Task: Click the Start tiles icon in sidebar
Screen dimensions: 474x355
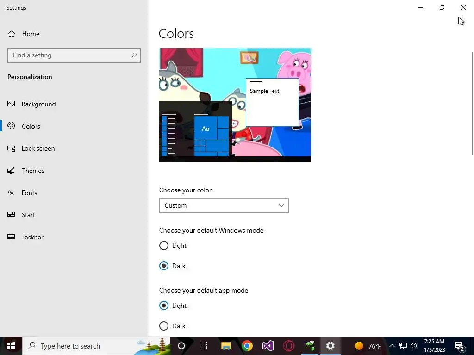Action: point(11,214)
